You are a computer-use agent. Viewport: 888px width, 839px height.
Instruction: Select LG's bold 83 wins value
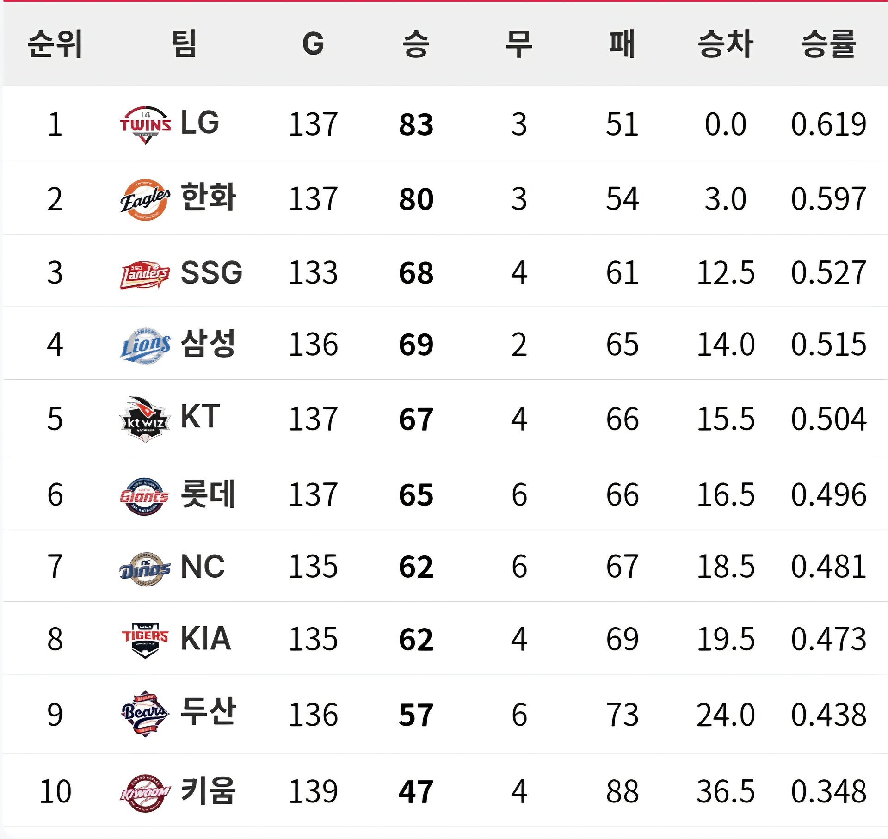(416, 124)
